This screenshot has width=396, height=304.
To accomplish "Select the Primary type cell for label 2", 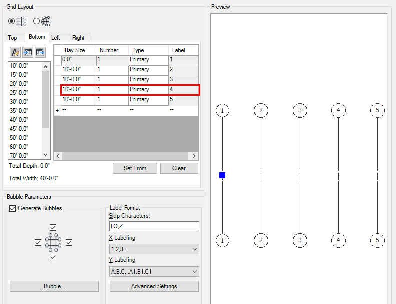I will pyautogui.click(x=149, y=70).
